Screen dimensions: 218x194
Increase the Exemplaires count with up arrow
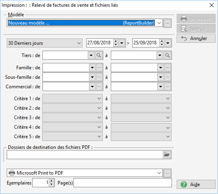coord(52,181)
